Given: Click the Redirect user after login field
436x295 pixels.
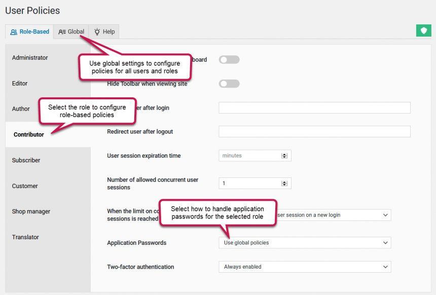Looking at the screenshot, I should click(314, 107).
